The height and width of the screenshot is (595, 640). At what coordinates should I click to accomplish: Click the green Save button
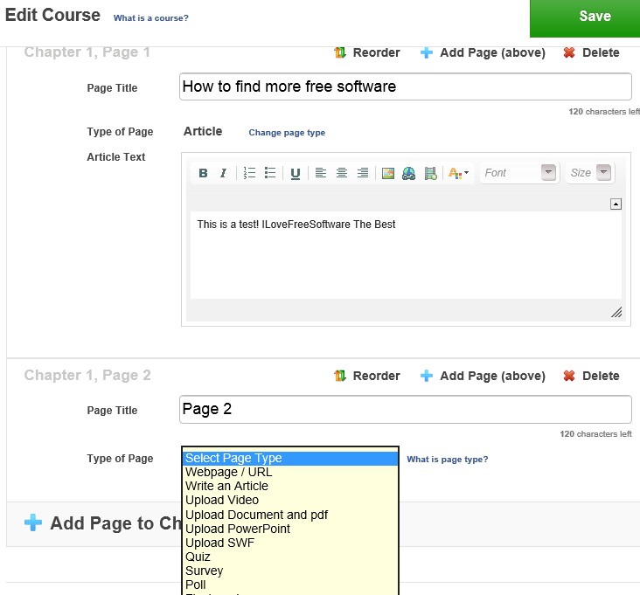pos(595,17)
